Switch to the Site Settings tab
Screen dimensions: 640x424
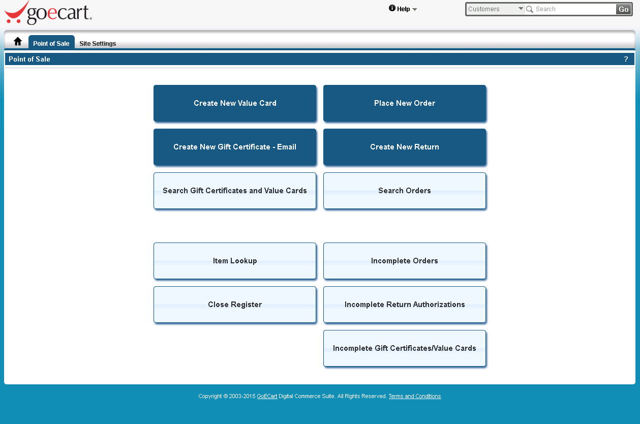(x=98, y=43)
